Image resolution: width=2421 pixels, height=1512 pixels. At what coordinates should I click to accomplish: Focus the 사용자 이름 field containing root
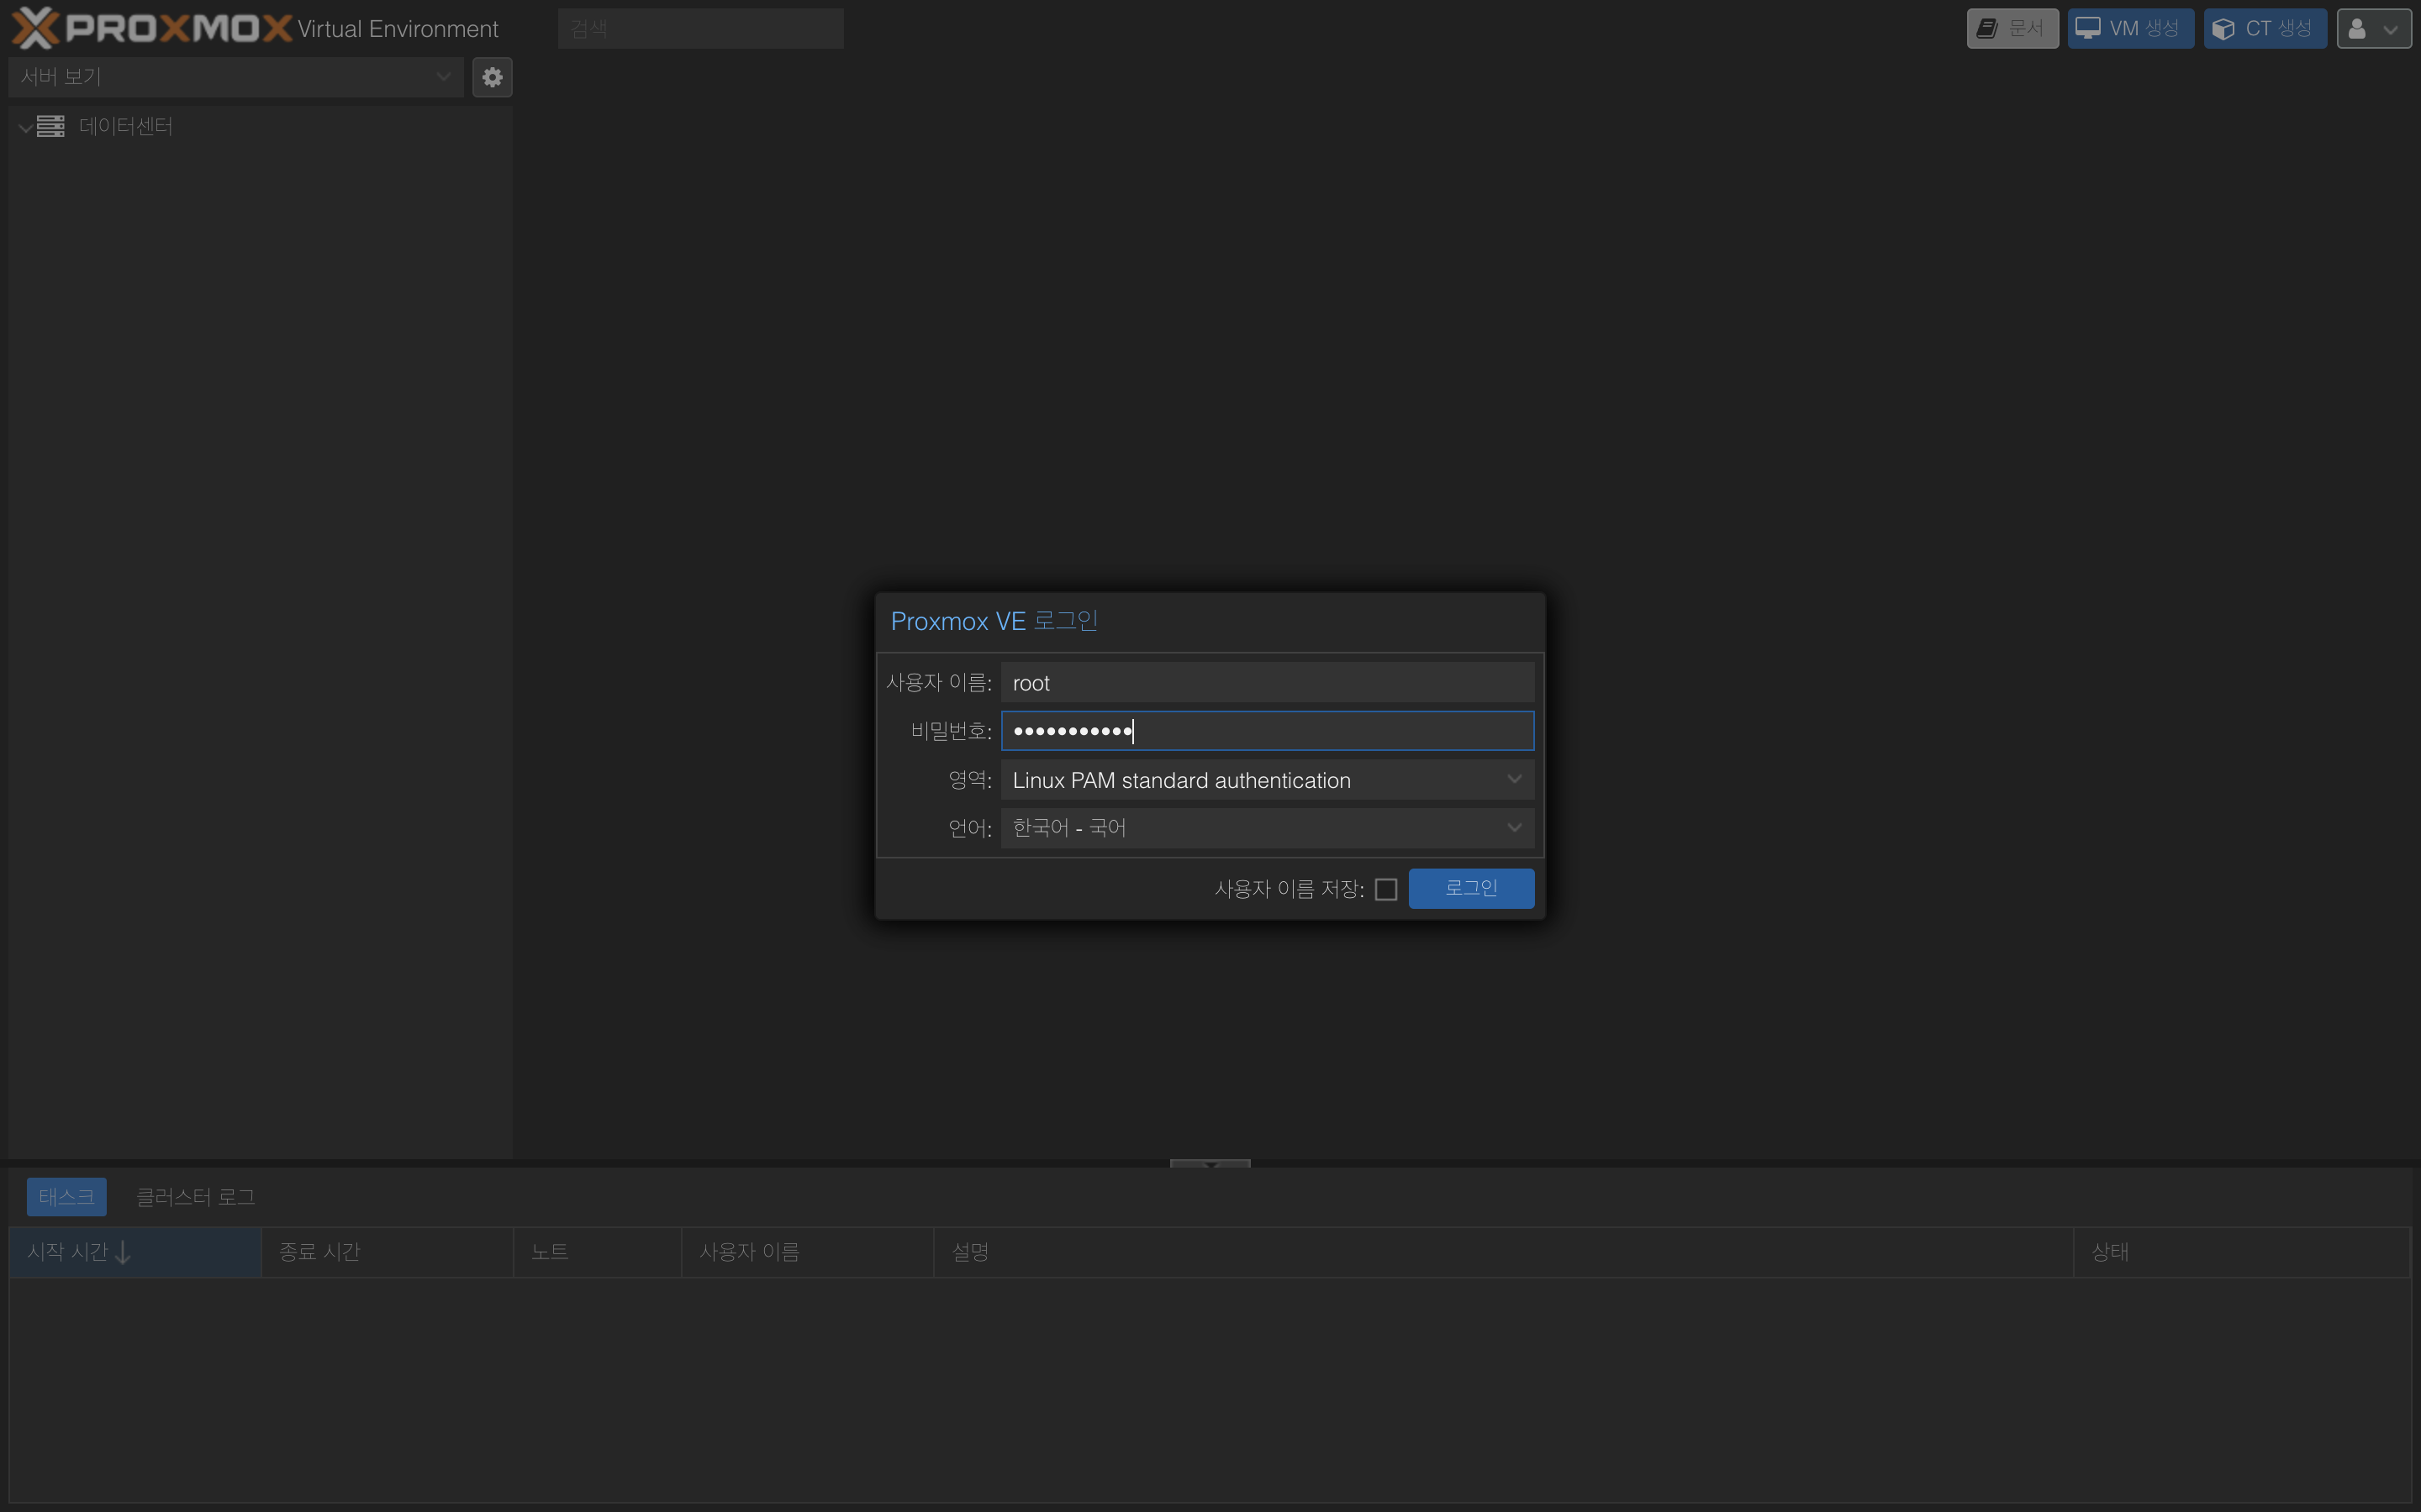pyautogui.click(x=1267, y=682)
